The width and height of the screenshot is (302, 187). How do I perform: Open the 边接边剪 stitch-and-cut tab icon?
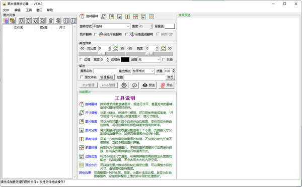pos(143,17)
